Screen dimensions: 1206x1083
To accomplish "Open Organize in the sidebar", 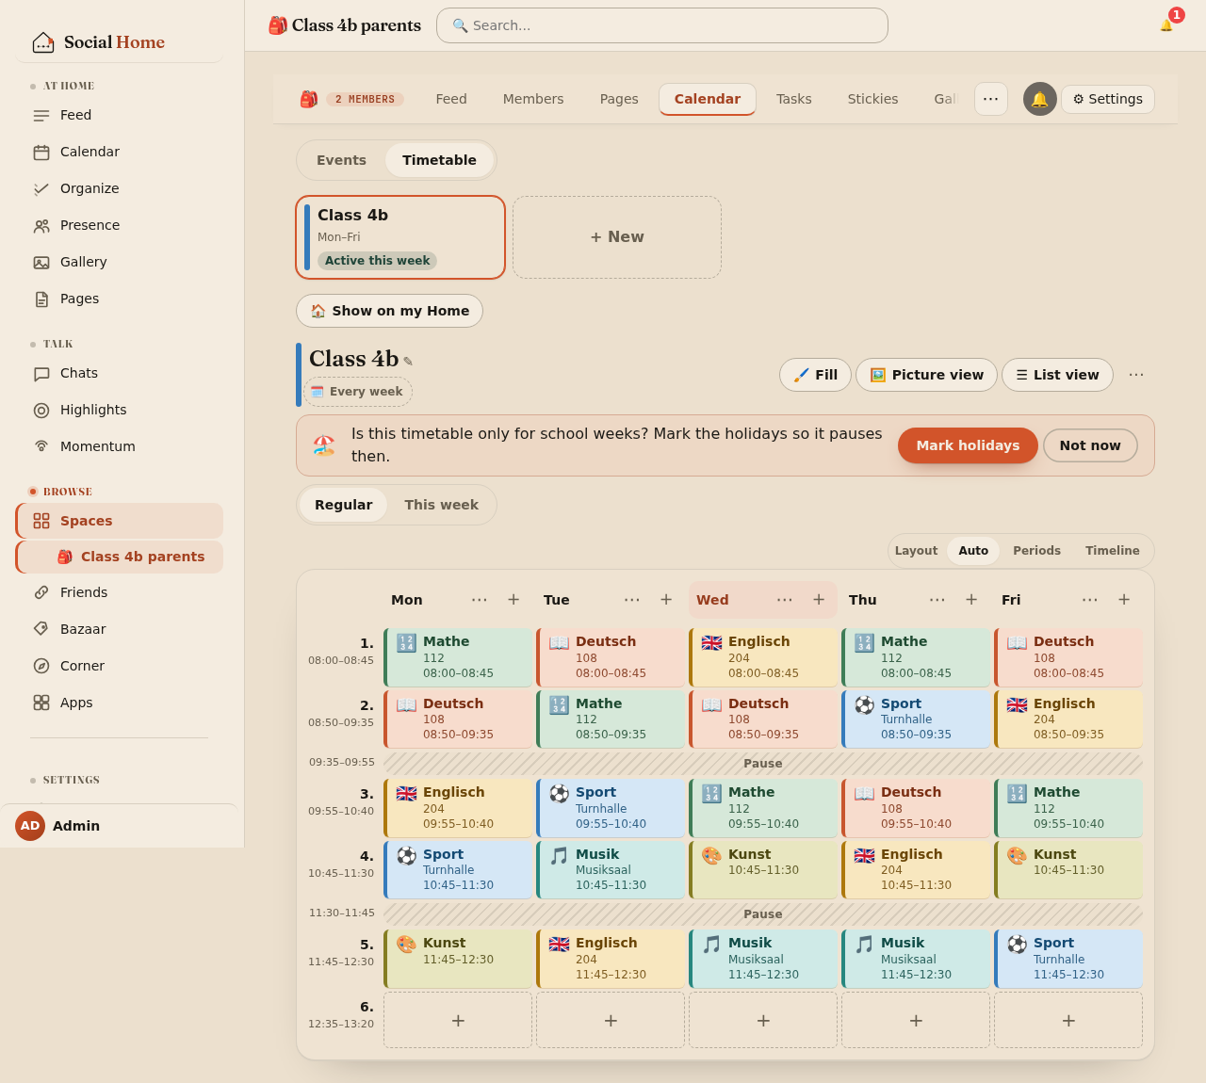I will point(119,188).
